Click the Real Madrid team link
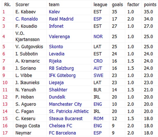The width and height of the screenshot is (158, 137). [61, 19]
